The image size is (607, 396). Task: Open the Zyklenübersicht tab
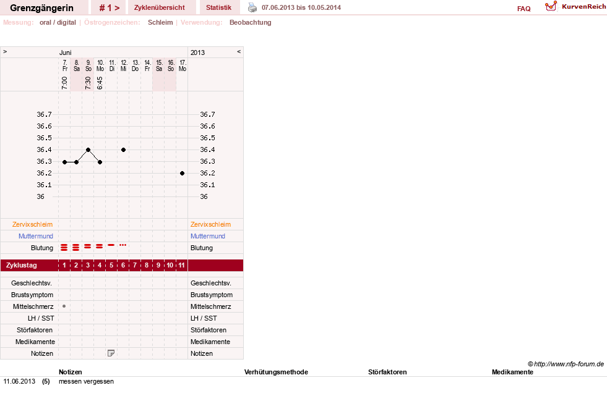(x=160, y=8)
